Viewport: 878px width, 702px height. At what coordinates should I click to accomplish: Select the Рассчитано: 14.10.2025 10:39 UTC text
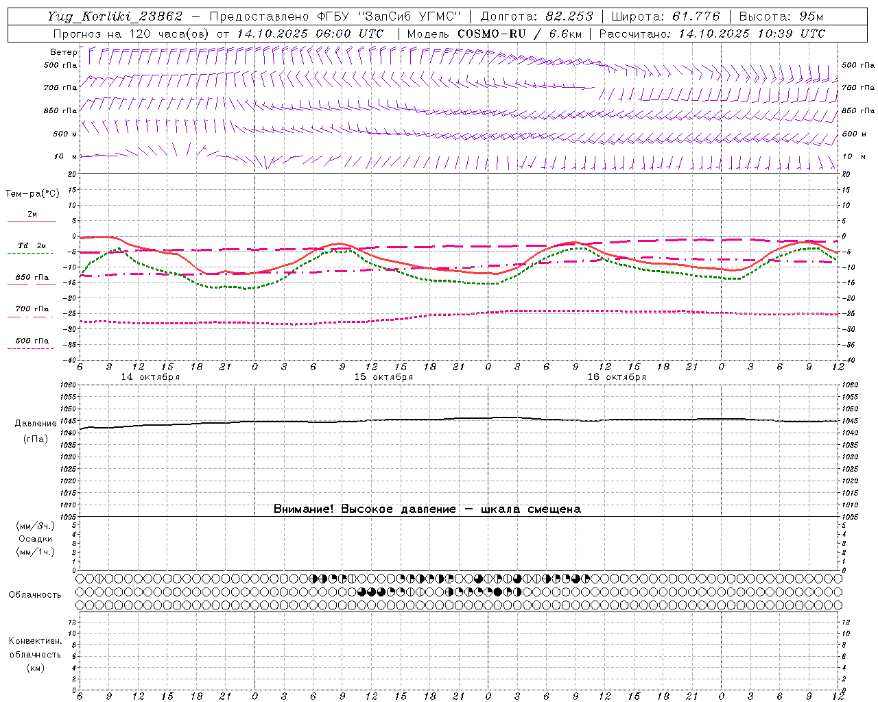pos(712,34)
